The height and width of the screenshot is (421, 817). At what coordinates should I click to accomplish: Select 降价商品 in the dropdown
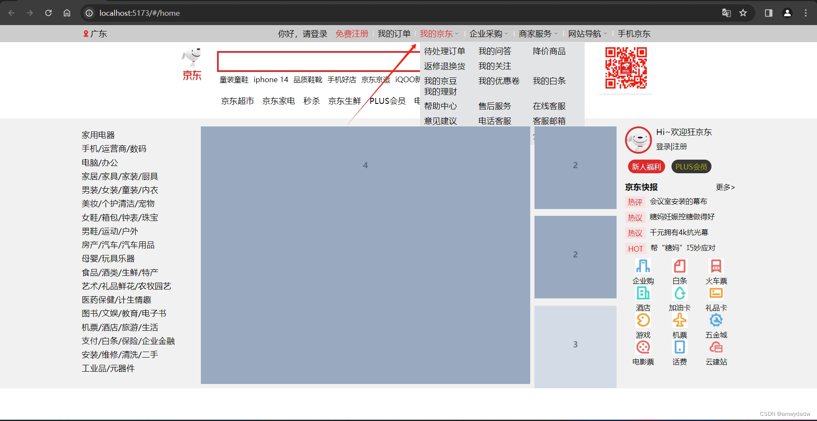point(549,51)
